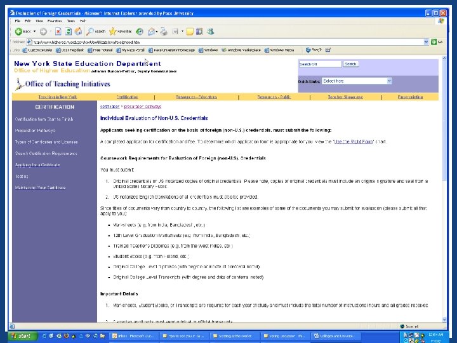Open the address bar dropdown arrow
The image size is (457, 343).
click(426, 42)
